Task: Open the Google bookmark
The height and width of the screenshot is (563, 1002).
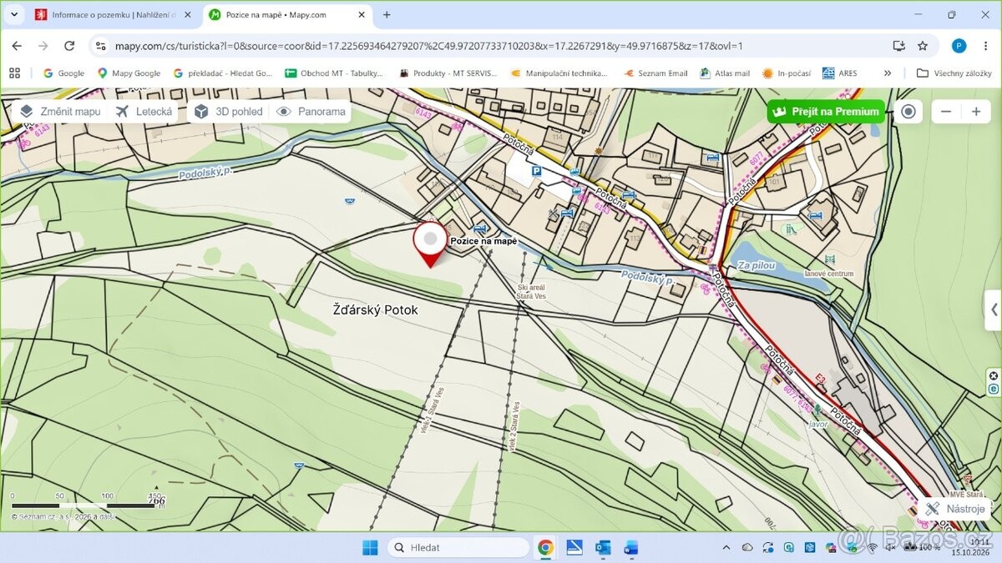Action: 63,73
